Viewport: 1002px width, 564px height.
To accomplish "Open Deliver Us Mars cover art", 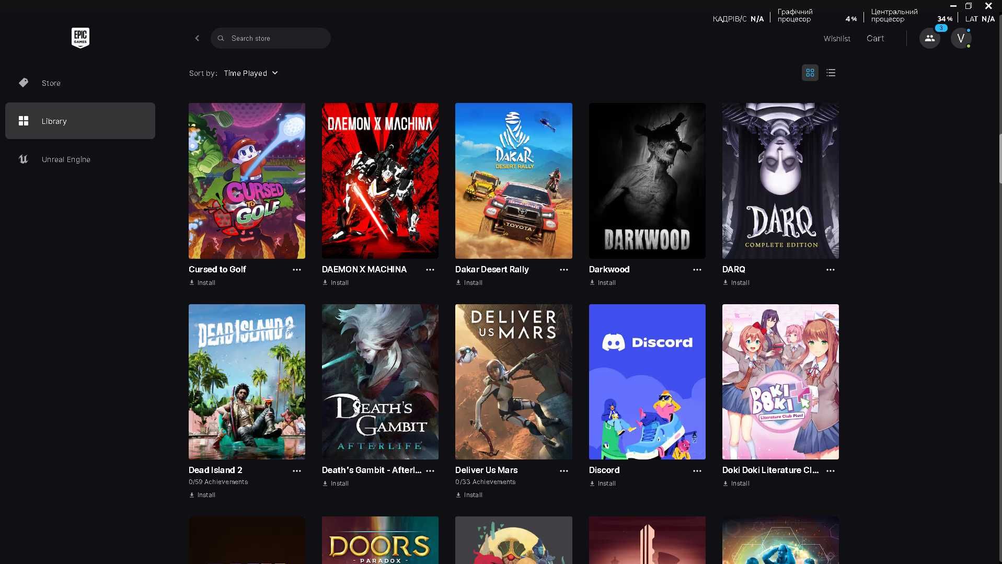I will click(x=514, y=382).
